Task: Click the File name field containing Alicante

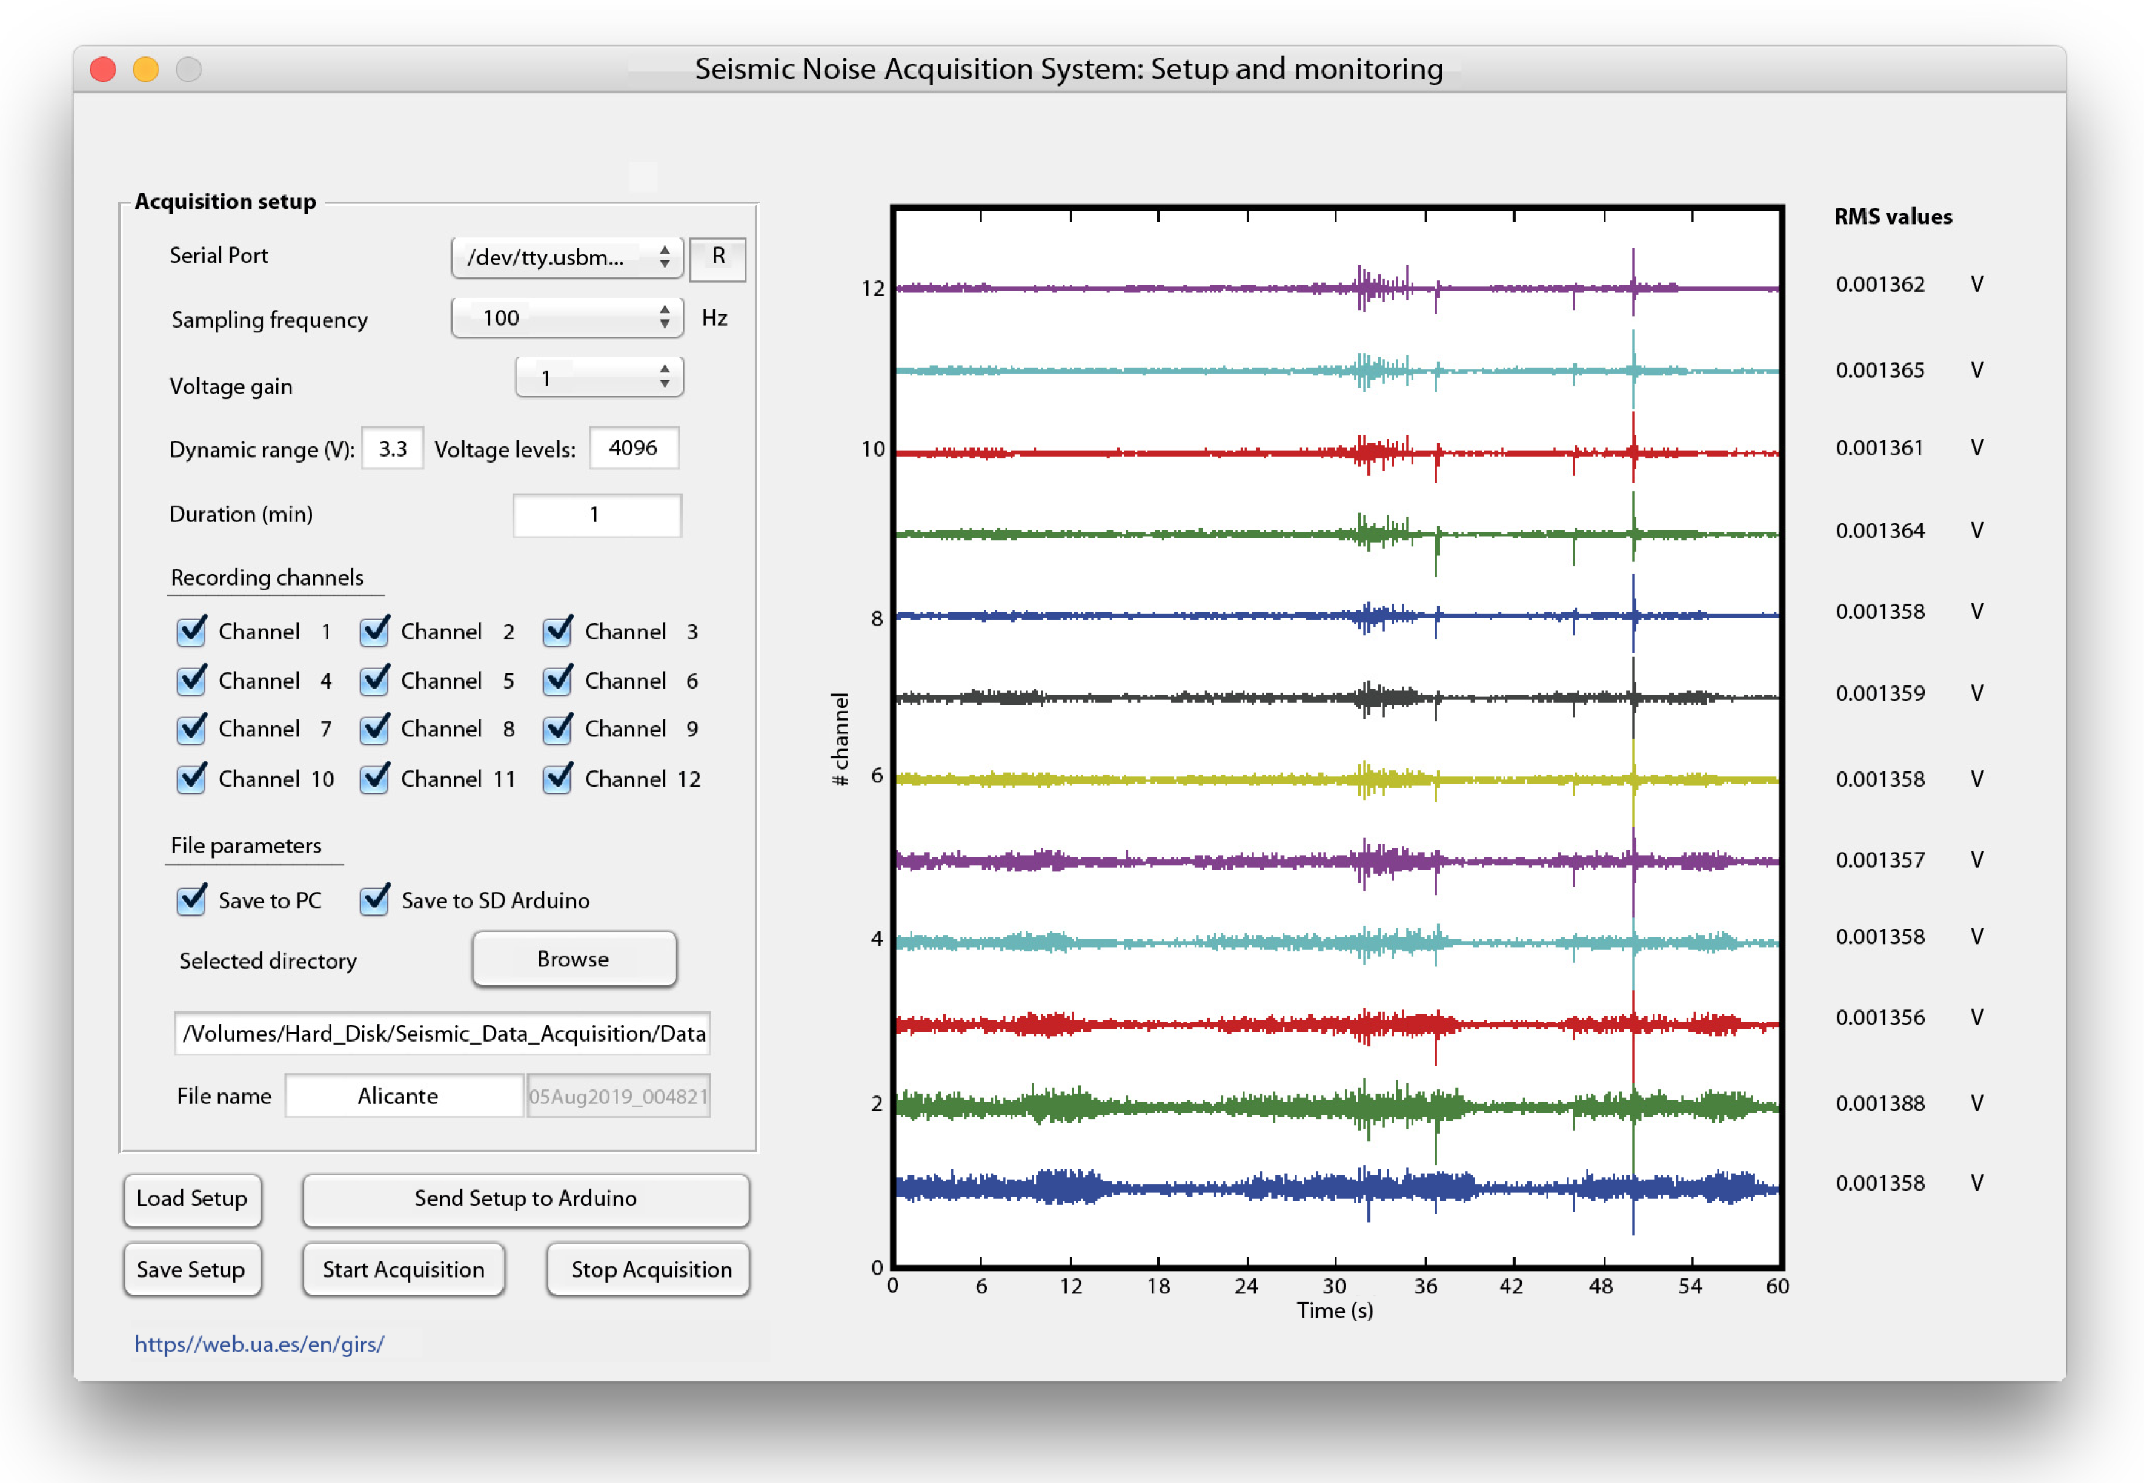Action: point(402,1097)
